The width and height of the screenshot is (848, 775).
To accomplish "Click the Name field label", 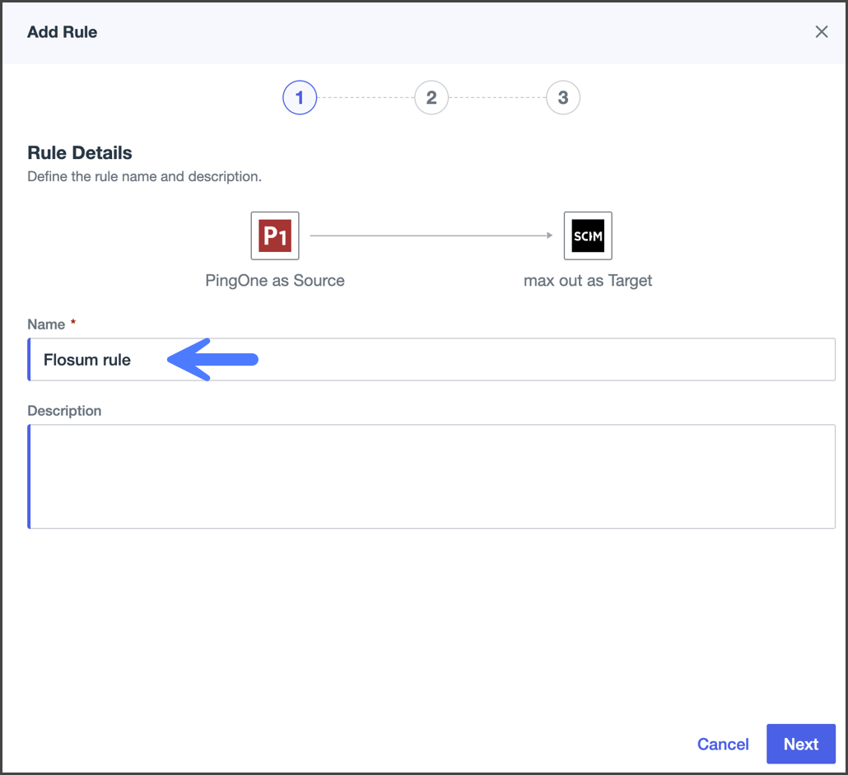I will 46,324.
